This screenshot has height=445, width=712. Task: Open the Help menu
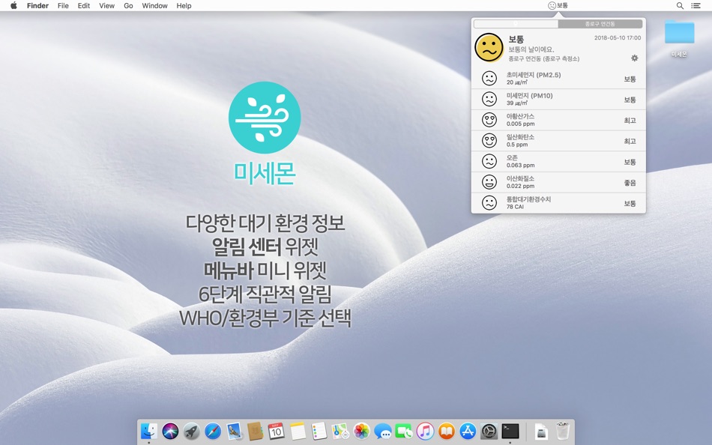(x=184, y=5)
